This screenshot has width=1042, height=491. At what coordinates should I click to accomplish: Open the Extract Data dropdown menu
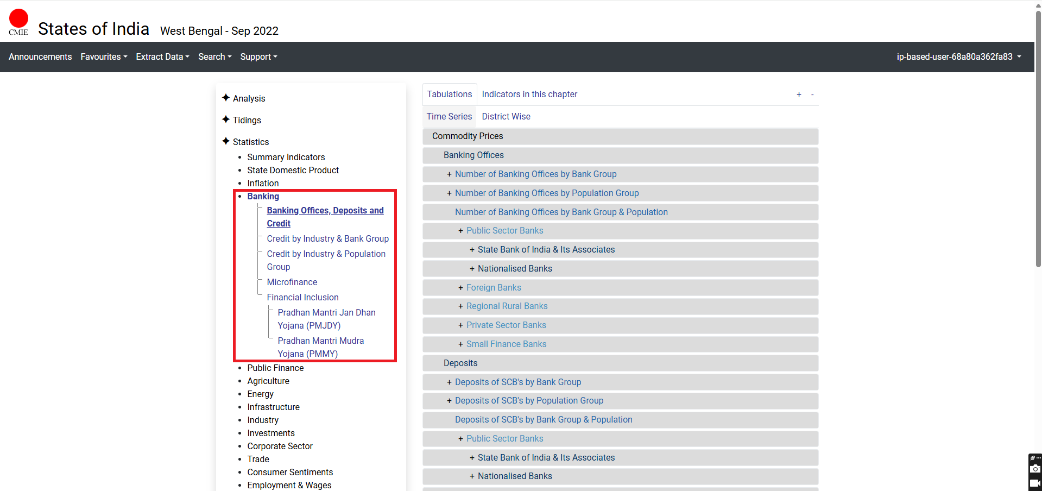click(x=162, y=57)
